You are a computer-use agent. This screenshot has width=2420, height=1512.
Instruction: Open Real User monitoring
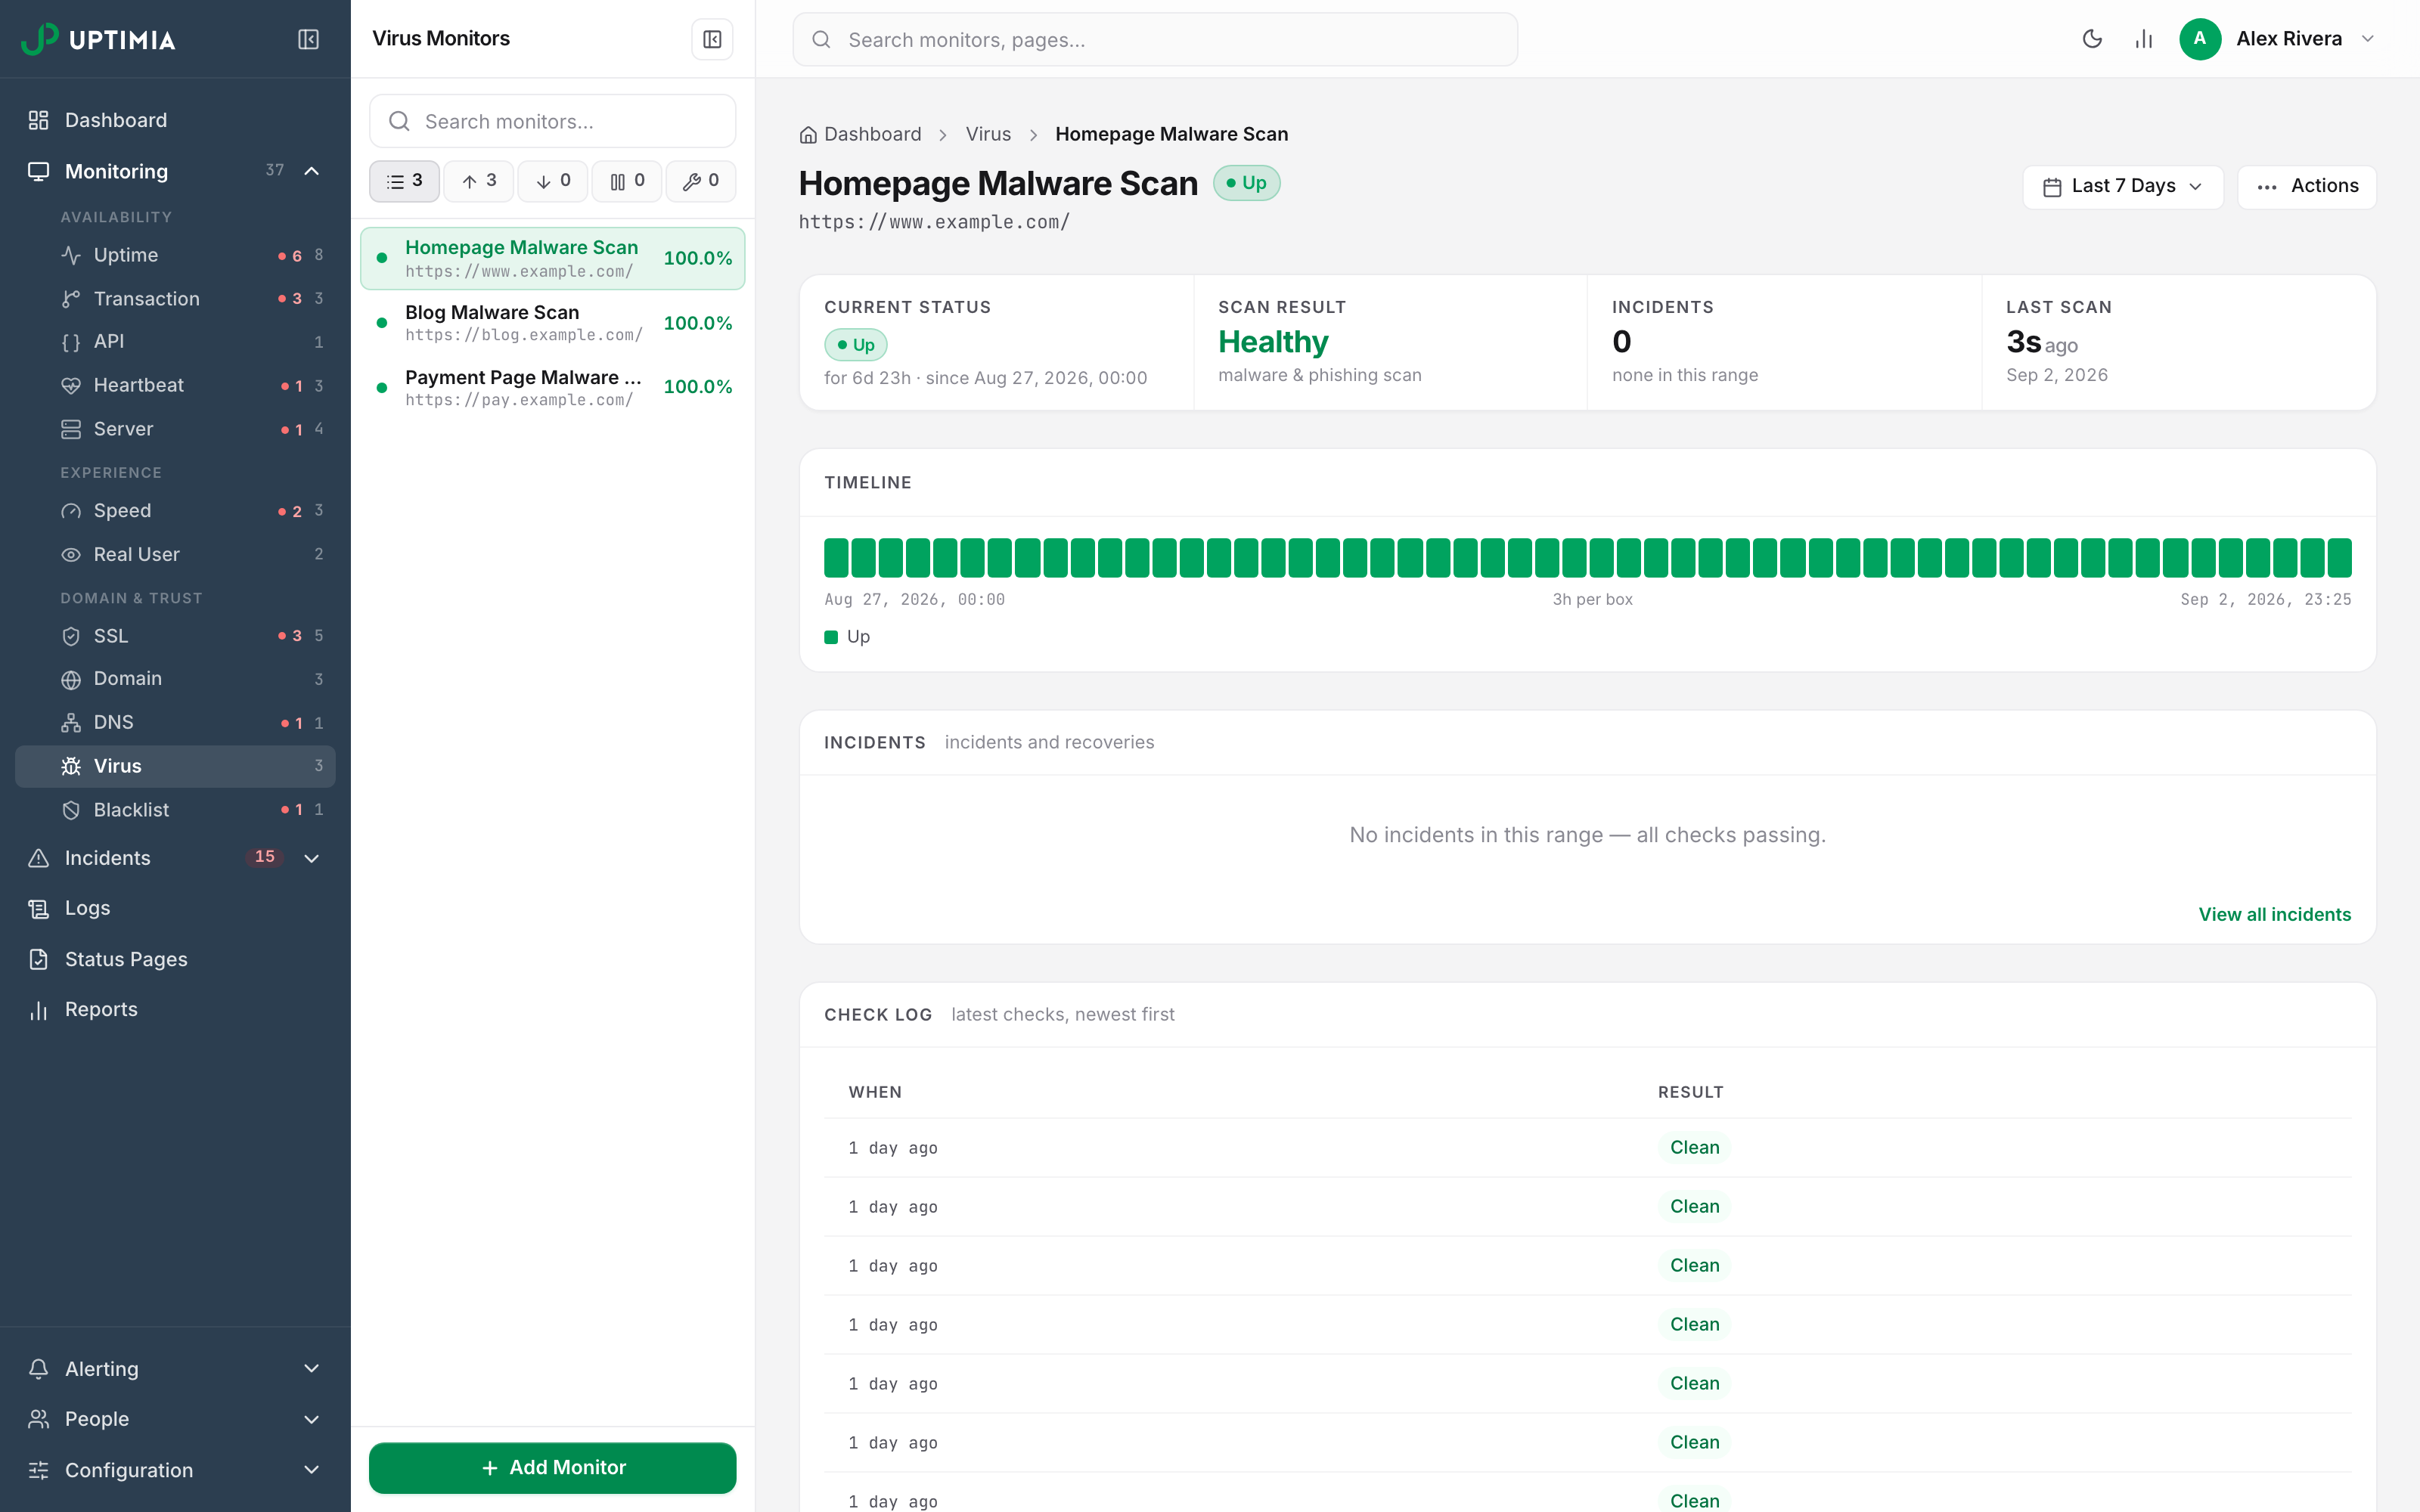pos(175,554)
